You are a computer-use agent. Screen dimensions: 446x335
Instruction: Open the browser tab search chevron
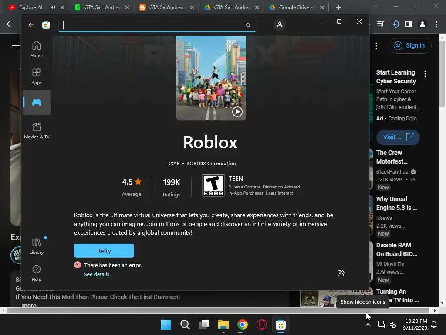(x=376, y=6)
